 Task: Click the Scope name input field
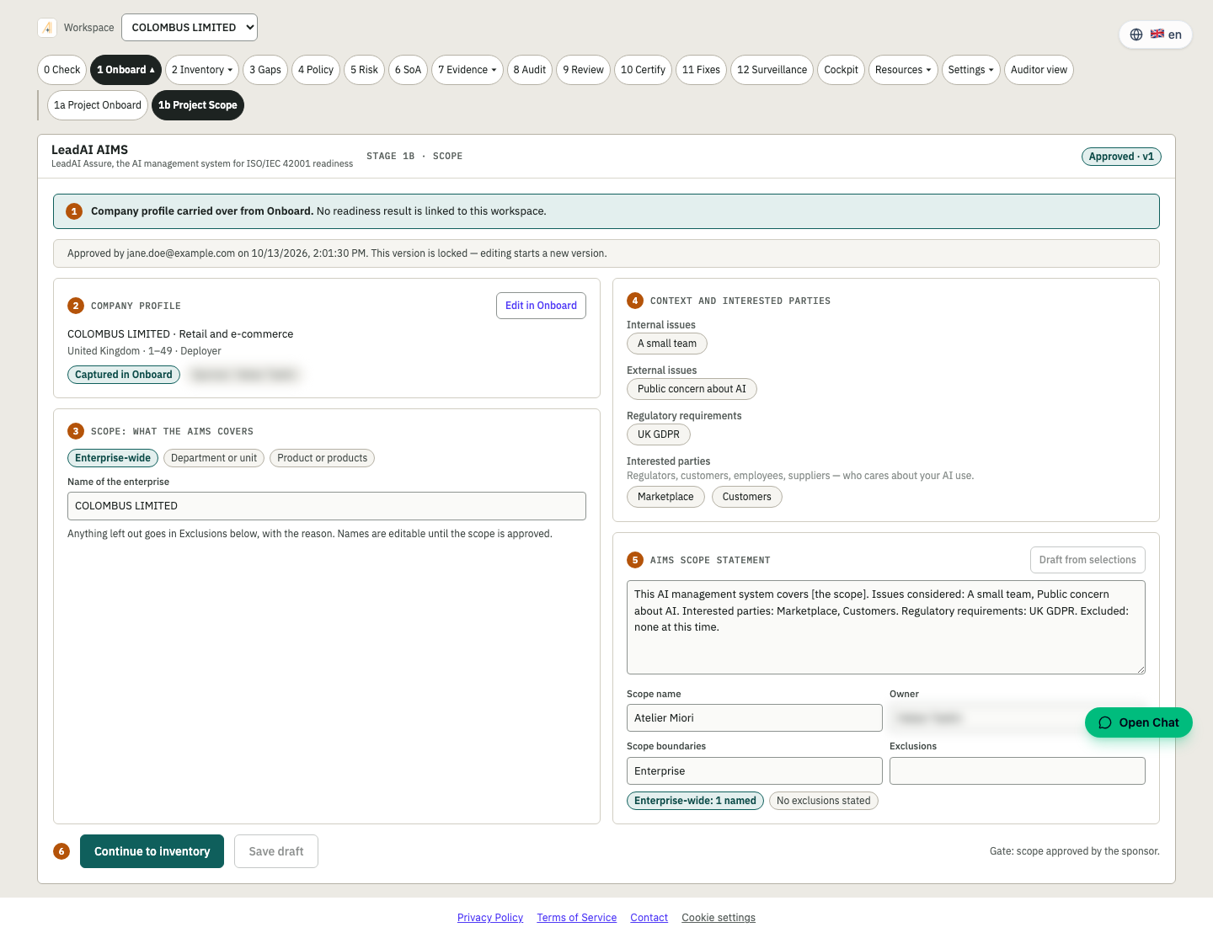pyautogui.click(x=755, y=718)
